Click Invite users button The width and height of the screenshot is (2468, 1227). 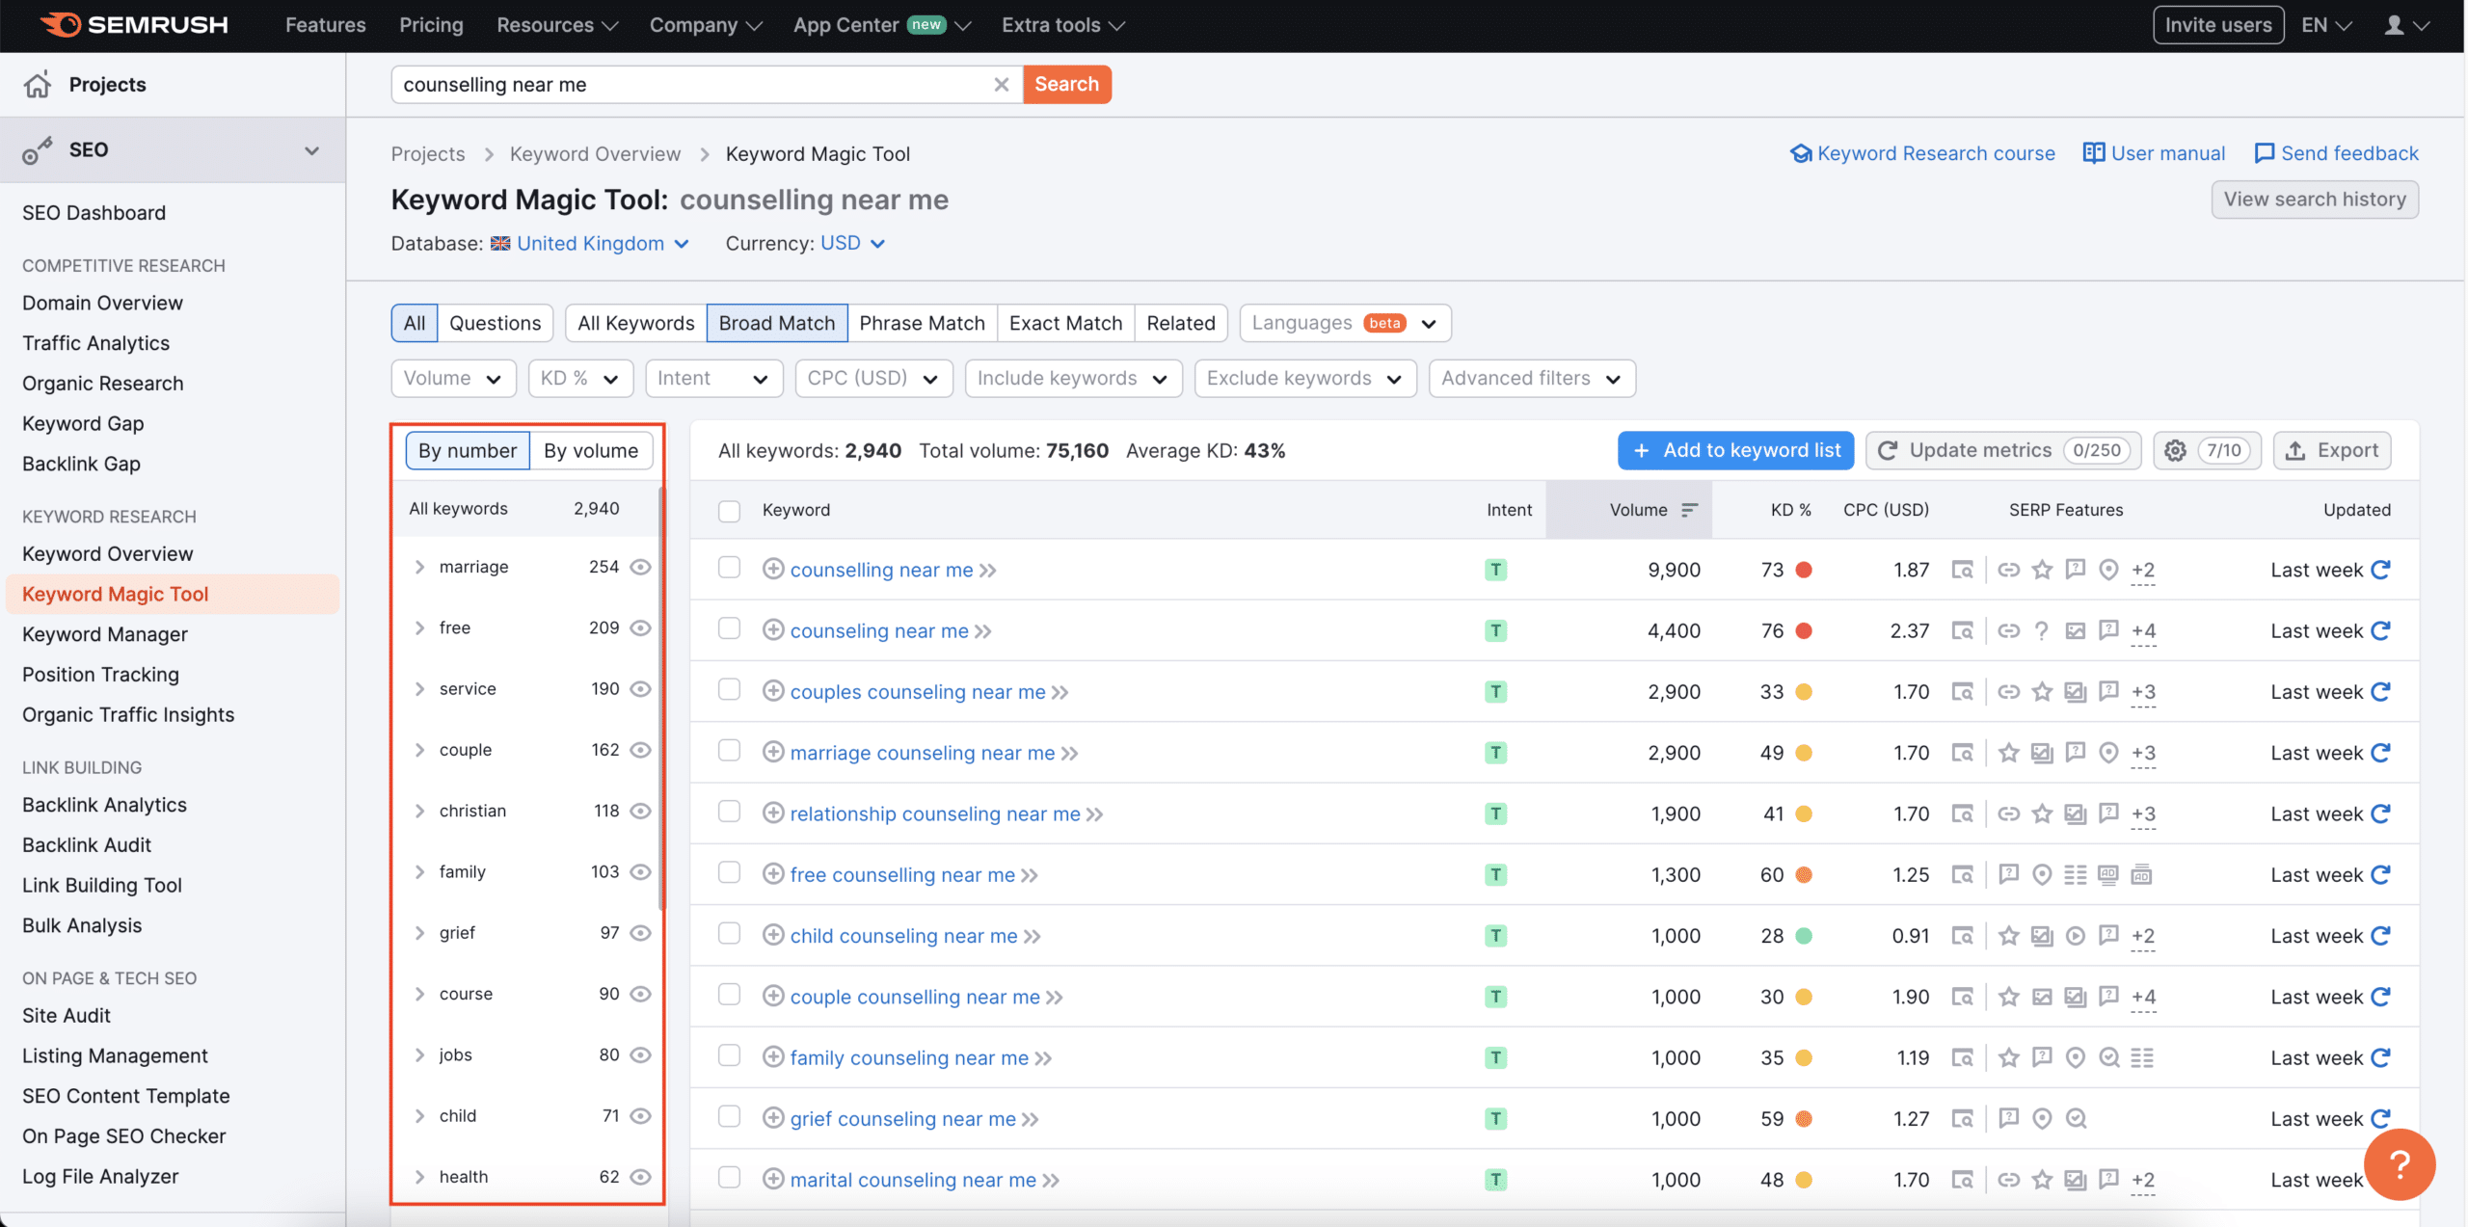[2218, 25]
